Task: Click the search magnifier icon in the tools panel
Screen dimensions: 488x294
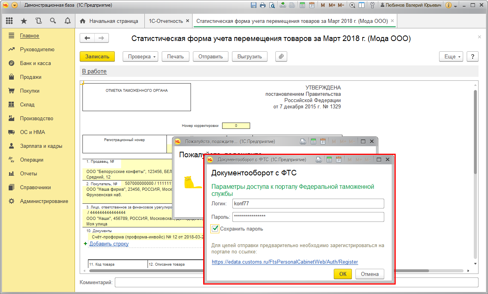Action: pyautogui.click(x=53, y=21)
